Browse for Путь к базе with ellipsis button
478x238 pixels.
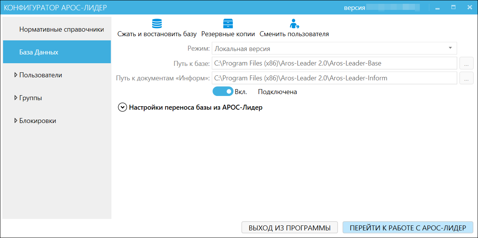coord(466,63)
